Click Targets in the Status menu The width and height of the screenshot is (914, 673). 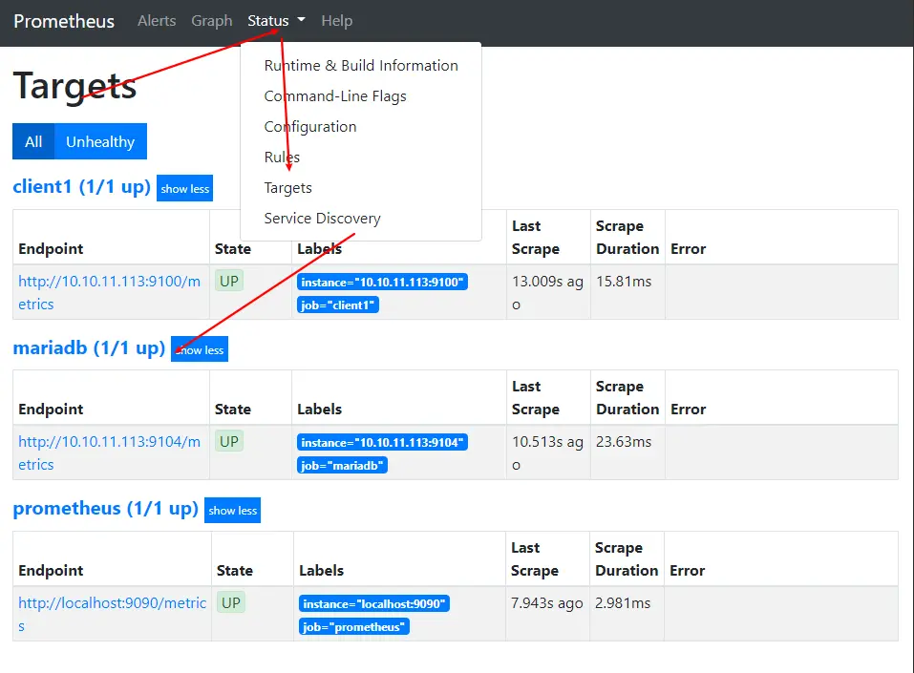pyautogui.click(x=287, y=188)
